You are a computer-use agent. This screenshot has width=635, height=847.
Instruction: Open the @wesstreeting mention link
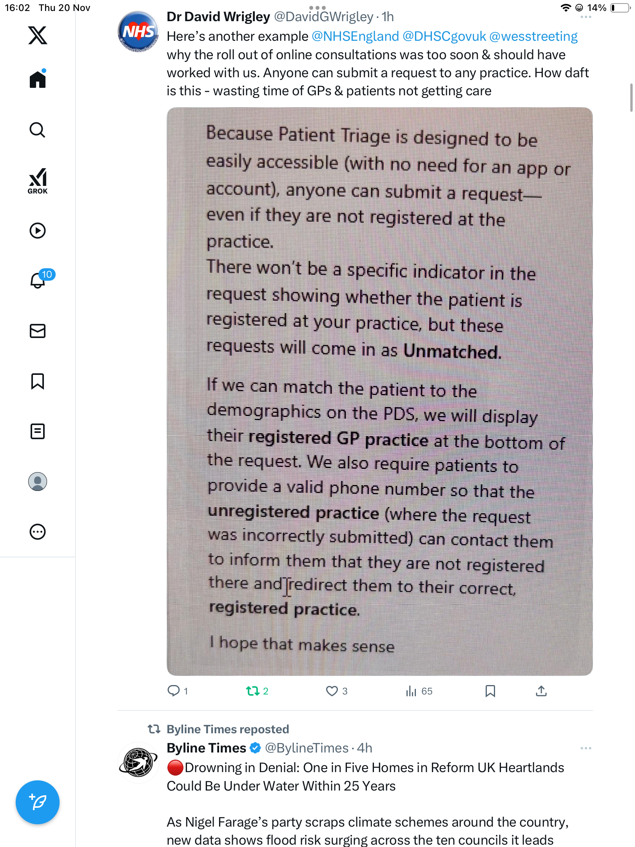point(533,36)
